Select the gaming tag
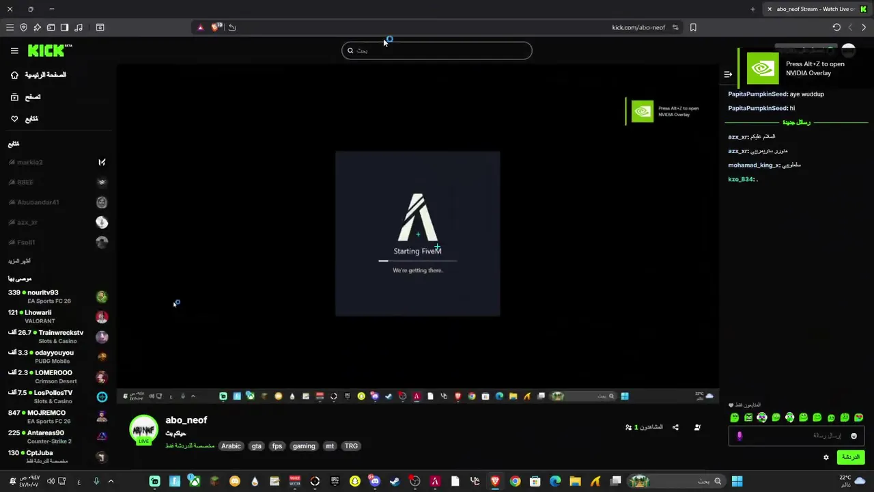 304,446
